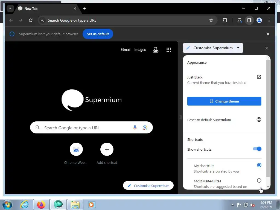Image resolution: width=280 pixels, height=210 pixels.
Task: Launch Internet Explorer from taskbar
Action: click(x=24, y=205)
